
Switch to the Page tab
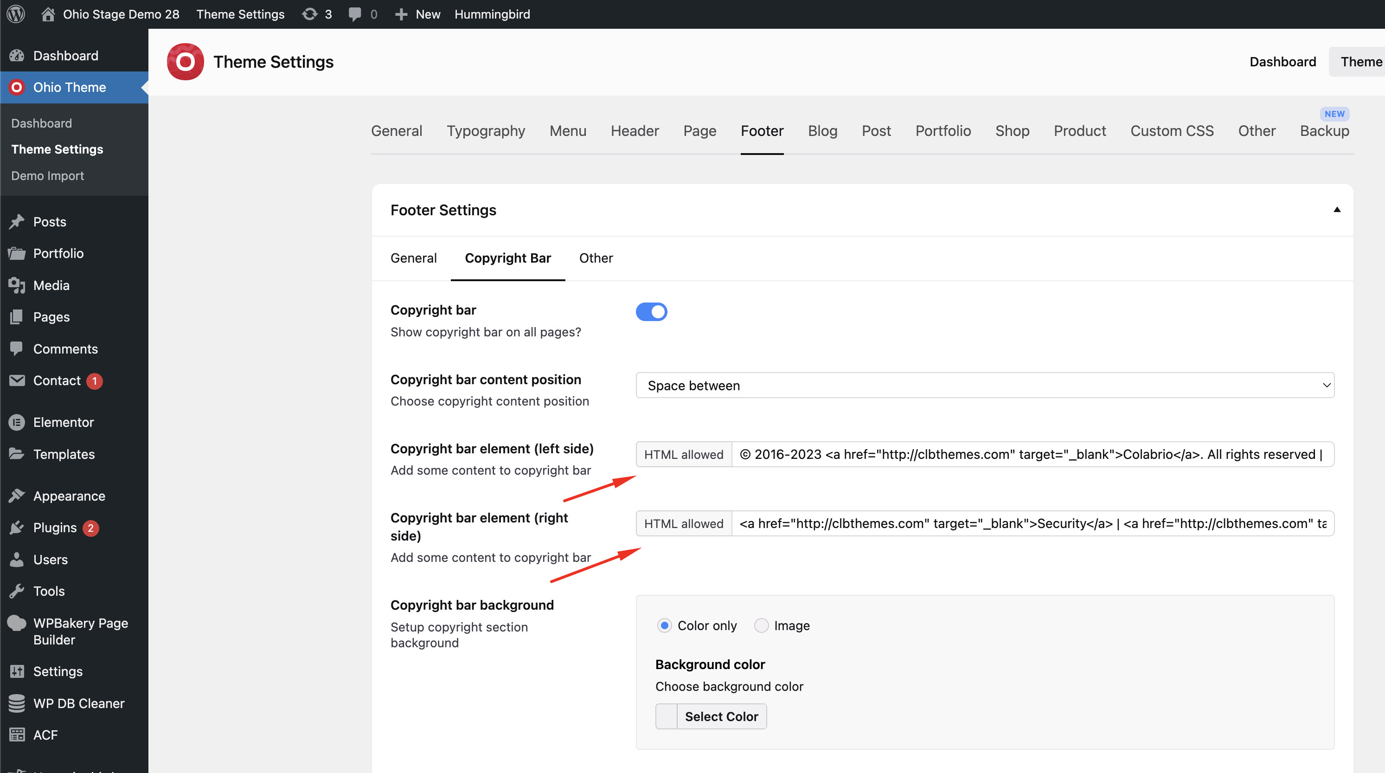click(x=699, y=131)
